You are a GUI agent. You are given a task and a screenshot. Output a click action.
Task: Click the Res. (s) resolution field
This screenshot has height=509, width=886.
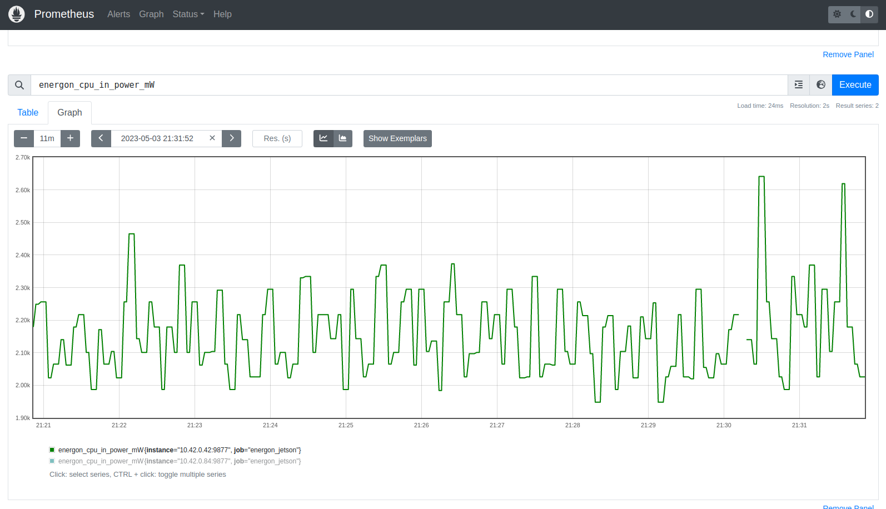(x=277, y=138)
